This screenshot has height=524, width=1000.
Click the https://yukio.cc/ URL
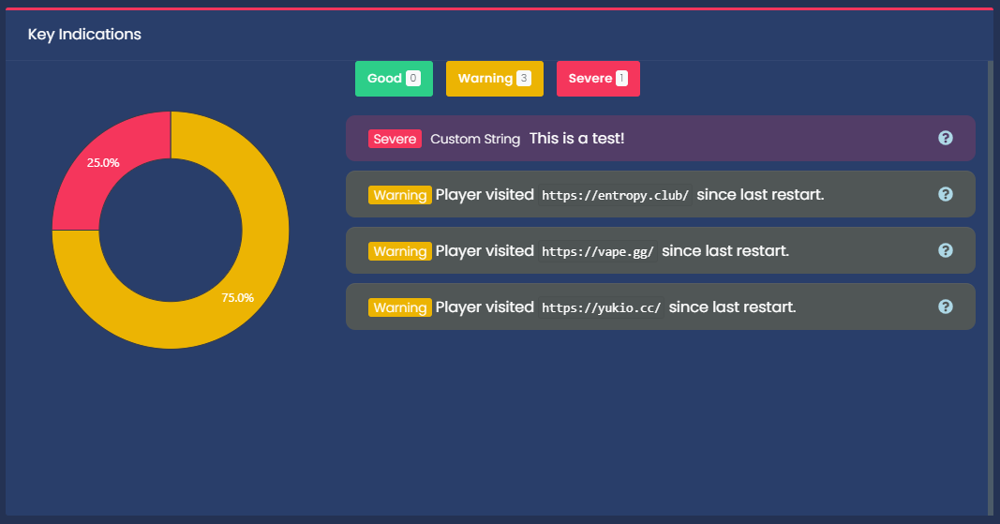pos(602,307)
